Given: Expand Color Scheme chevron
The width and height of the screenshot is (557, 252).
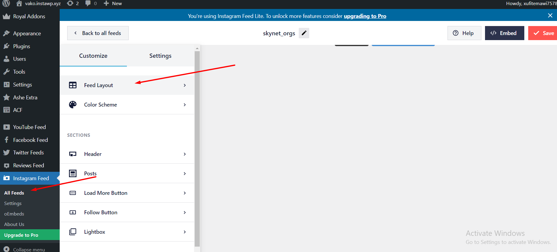Looking at the screenshot, I should pyautogui.click(x=184, y=104).
